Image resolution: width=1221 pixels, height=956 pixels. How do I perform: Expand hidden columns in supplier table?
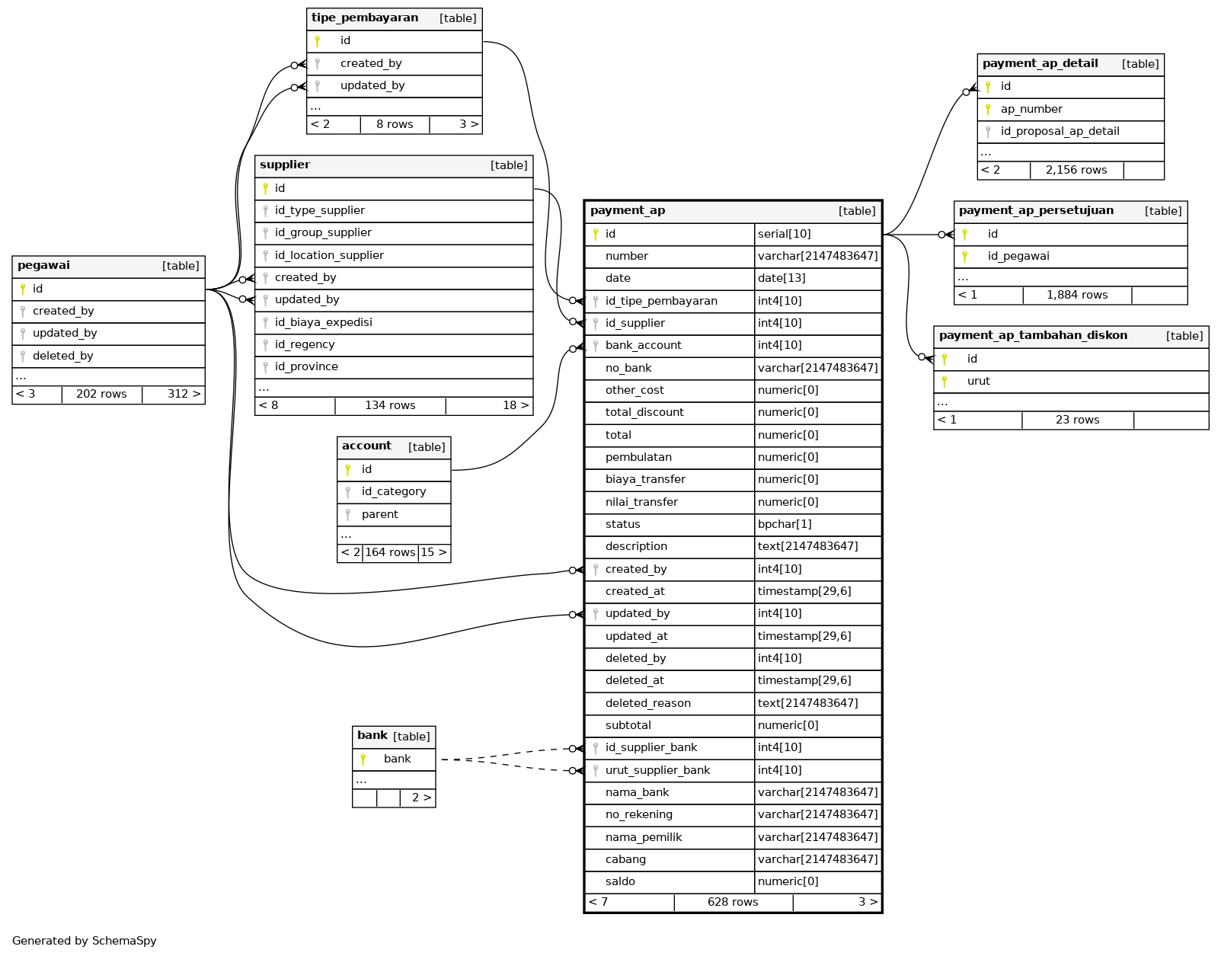point(264,388)
